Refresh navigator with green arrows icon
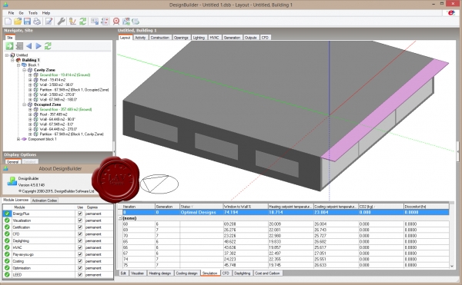 click(48, 46)
